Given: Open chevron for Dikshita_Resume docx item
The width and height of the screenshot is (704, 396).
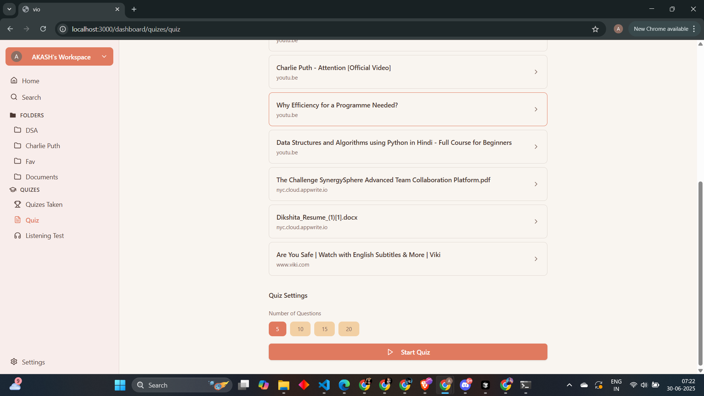Looking at the screenshot, I should (536, 221).
